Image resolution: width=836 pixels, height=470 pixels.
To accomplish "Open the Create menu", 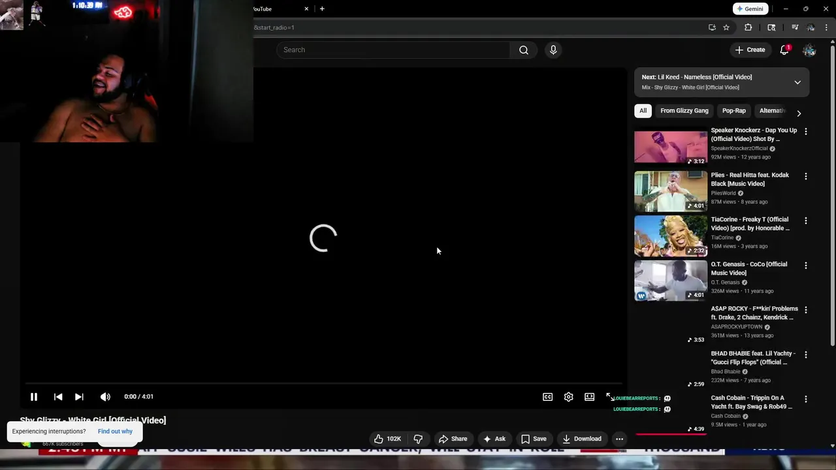I will pos(750,50).
